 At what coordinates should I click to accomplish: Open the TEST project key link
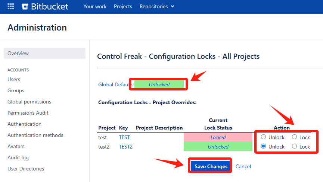coord(124,137)
